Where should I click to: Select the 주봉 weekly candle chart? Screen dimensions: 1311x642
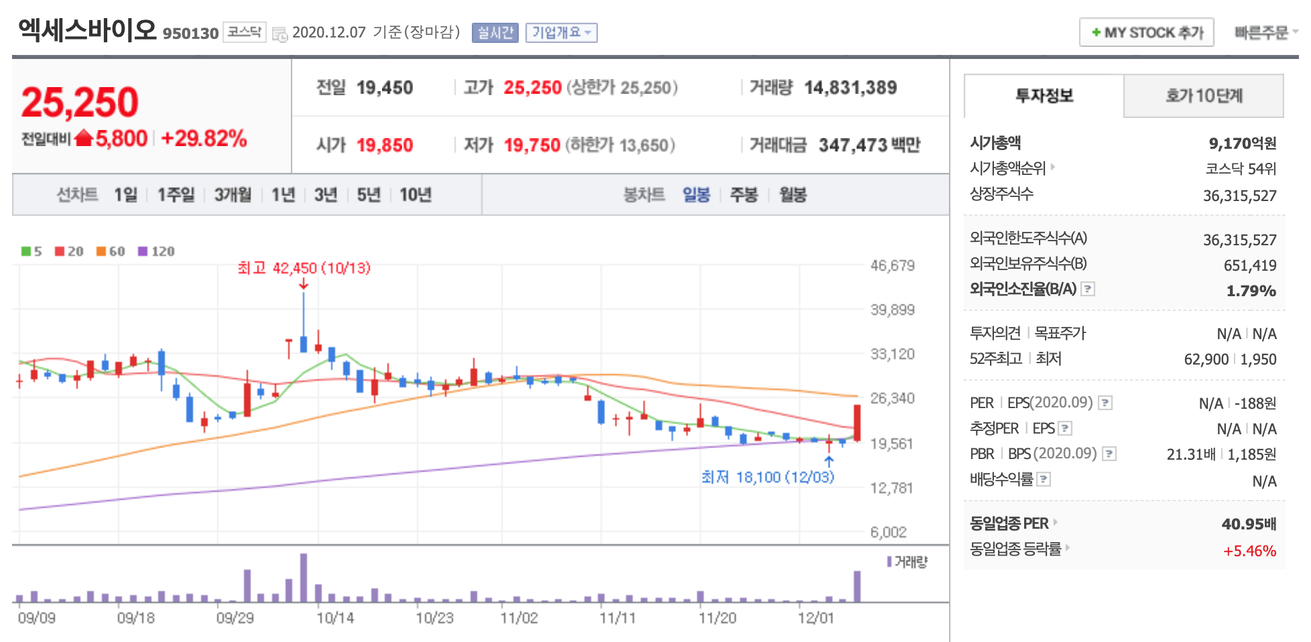pyautogui.click(x=744, y=194)
